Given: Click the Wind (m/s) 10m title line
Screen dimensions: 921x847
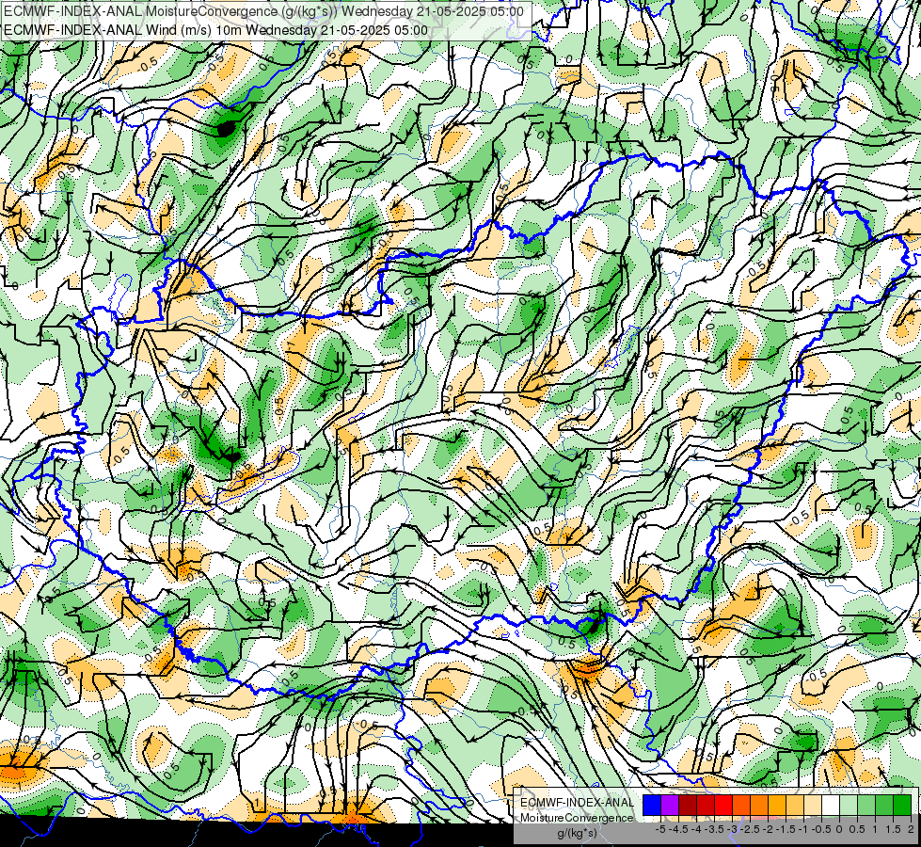Looking at the screenshot, I should [216, 30].
